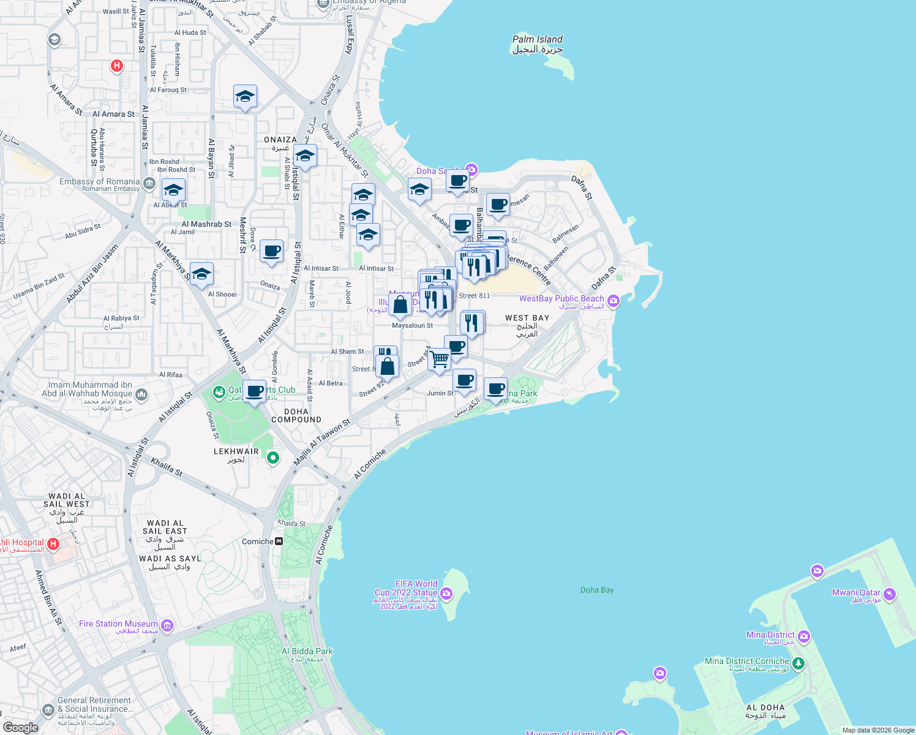Click the Palm Island label
Image resolution: width=916 pixels, height=735 pixels.
[537, 39]
